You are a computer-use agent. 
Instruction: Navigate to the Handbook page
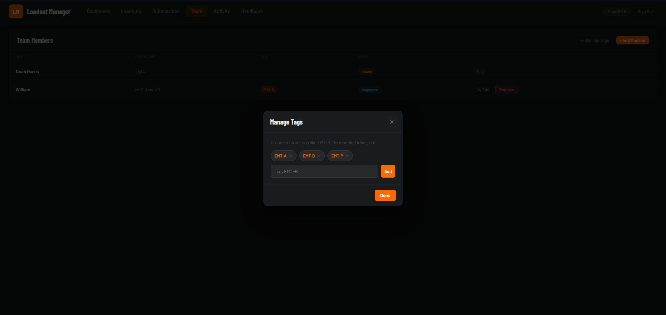coord(252,11)
